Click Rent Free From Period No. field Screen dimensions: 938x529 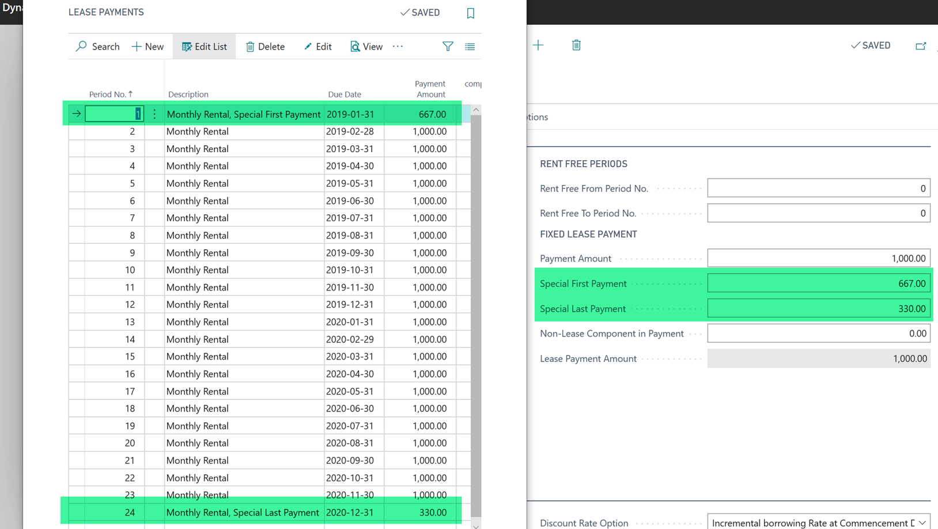pos(819,188)
